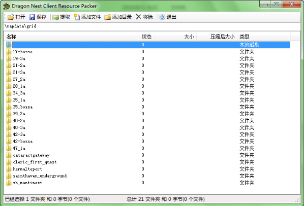Select the 35_bossa folder name
Image resolution: width=305 pixels, height=206 pixels.
click(22, 107)
